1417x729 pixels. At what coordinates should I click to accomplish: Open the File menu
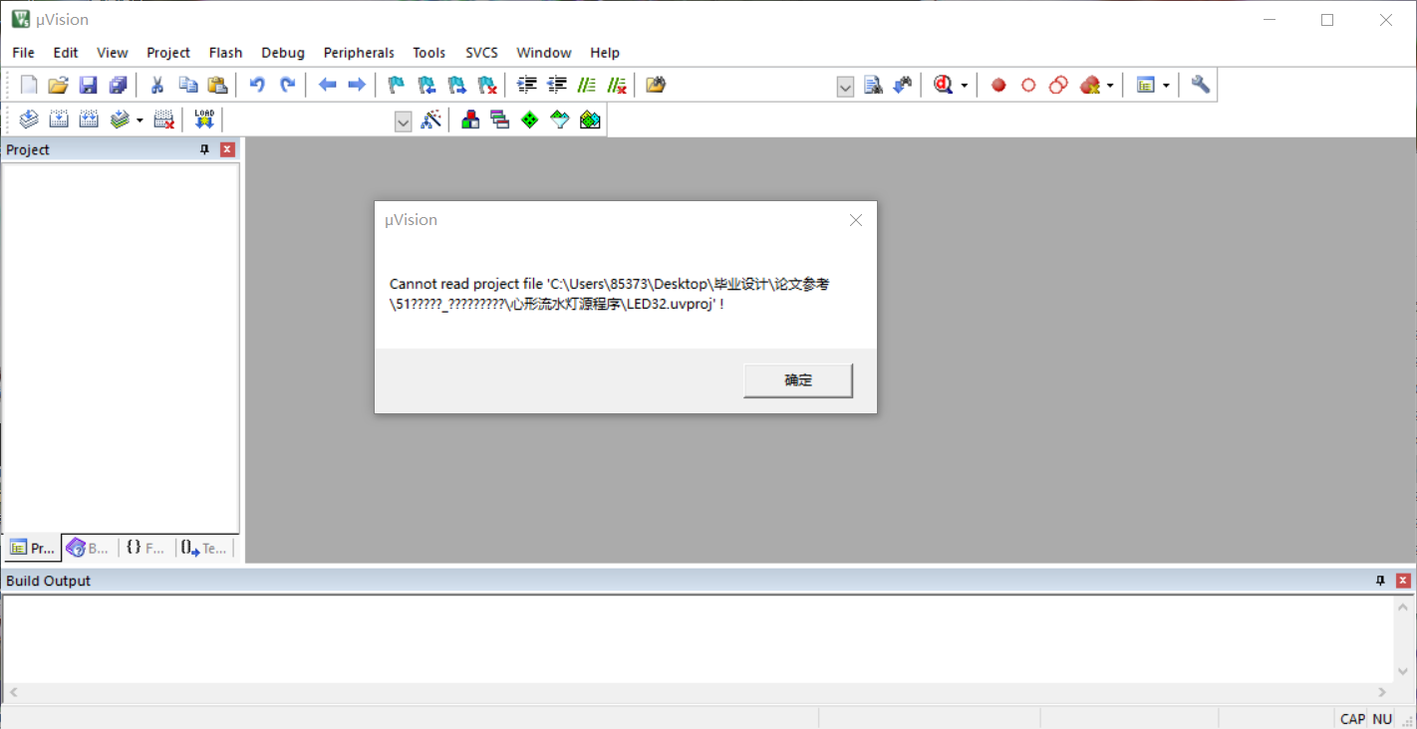coord(23,53)
